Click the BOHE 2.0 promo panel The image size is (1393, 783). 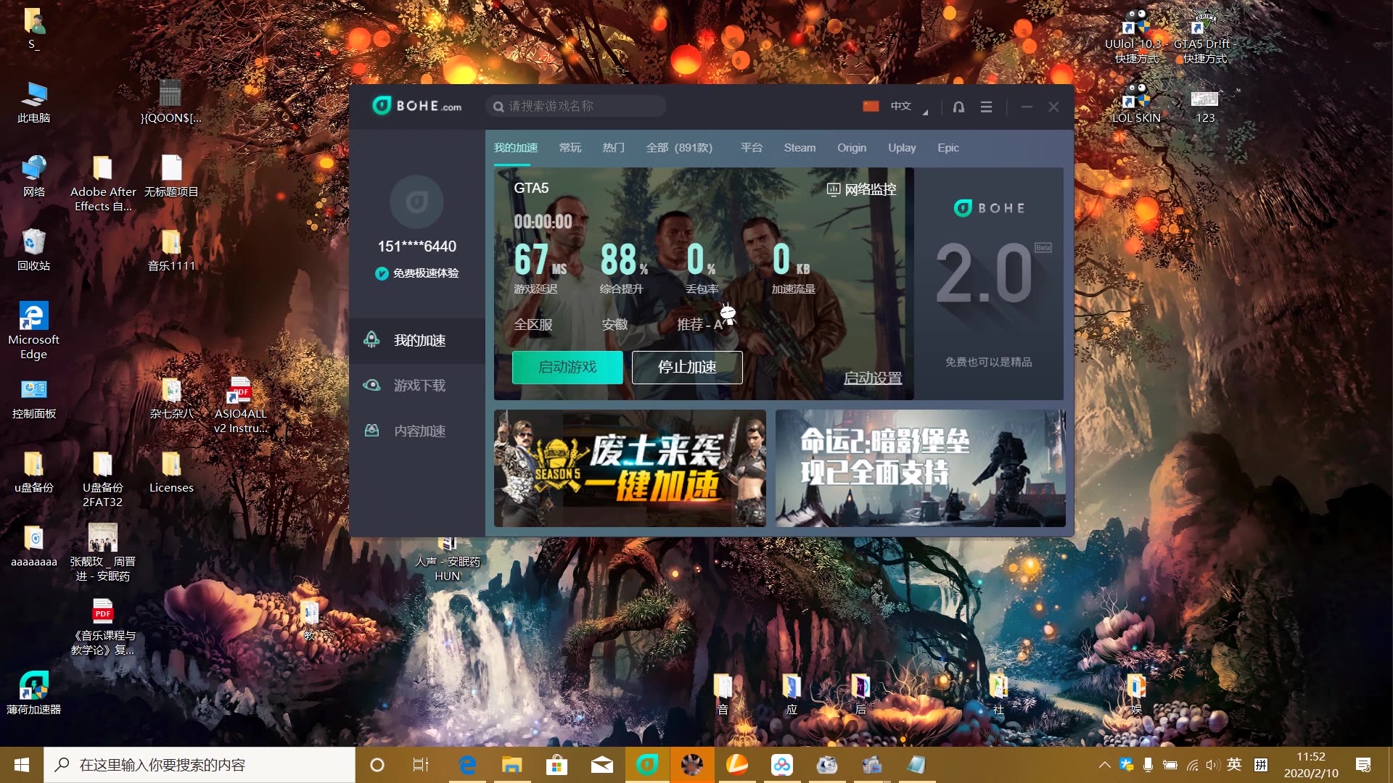[989, 283]
